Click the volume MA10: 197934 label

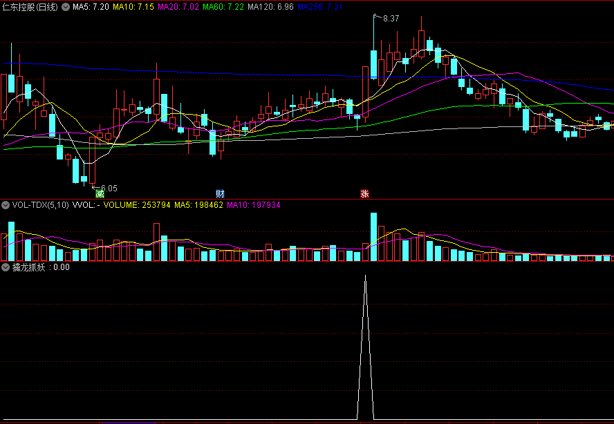(x=254, y=205)
